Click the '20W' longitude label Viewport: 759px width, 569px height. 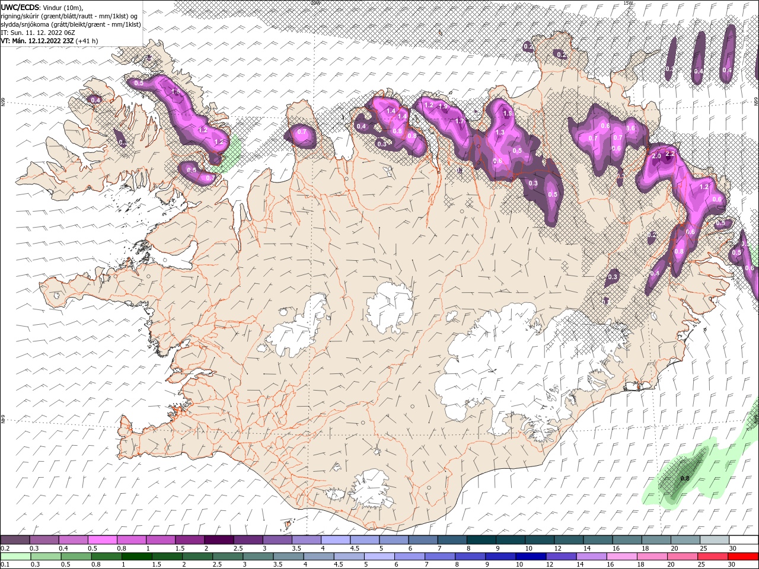coord(315,3)
